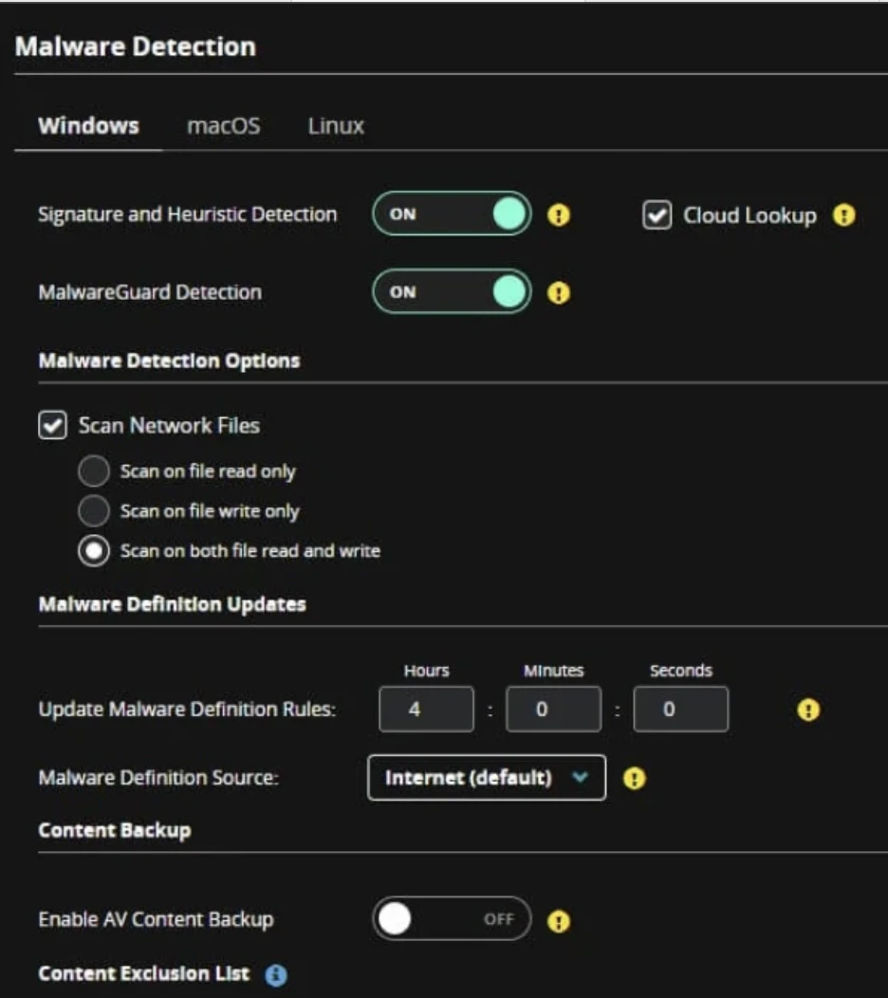888x998 pixels.
Task: Click the Enable AV Content Backup label
Action: (156, 919)
